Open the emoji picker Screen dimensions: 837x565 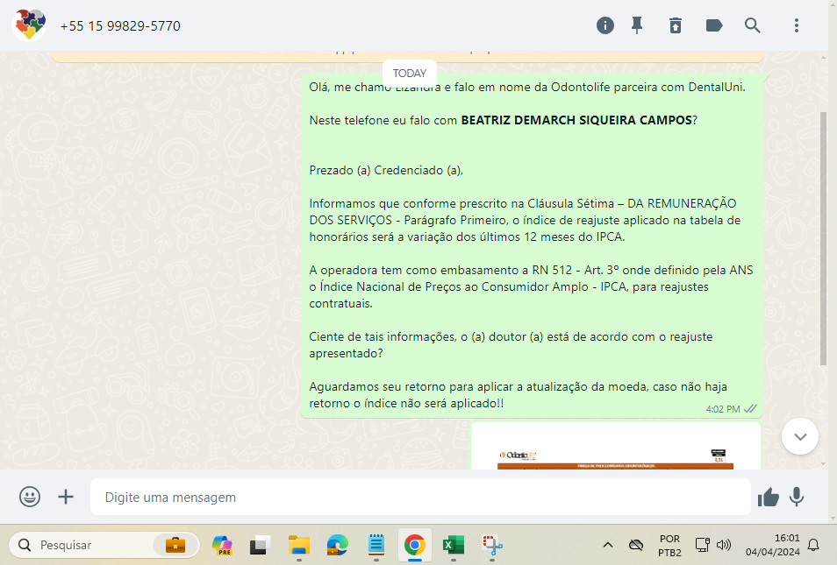[30, 497]
